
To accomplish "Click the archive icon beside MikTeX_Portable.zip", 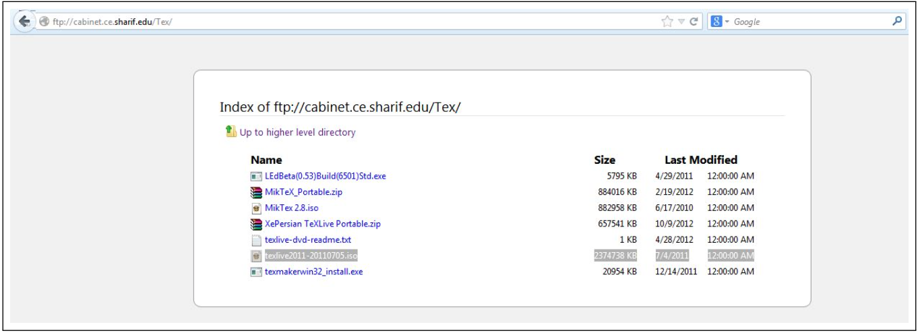I will [256, 192].
